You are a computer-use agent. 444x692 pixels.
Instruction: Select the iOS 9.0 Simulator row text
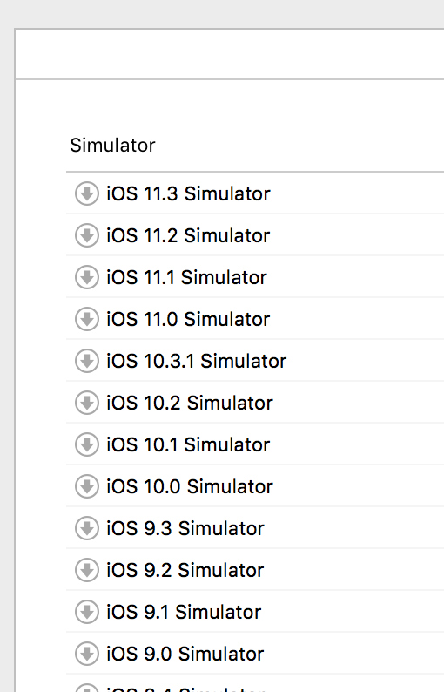click(x=185, y=654)
